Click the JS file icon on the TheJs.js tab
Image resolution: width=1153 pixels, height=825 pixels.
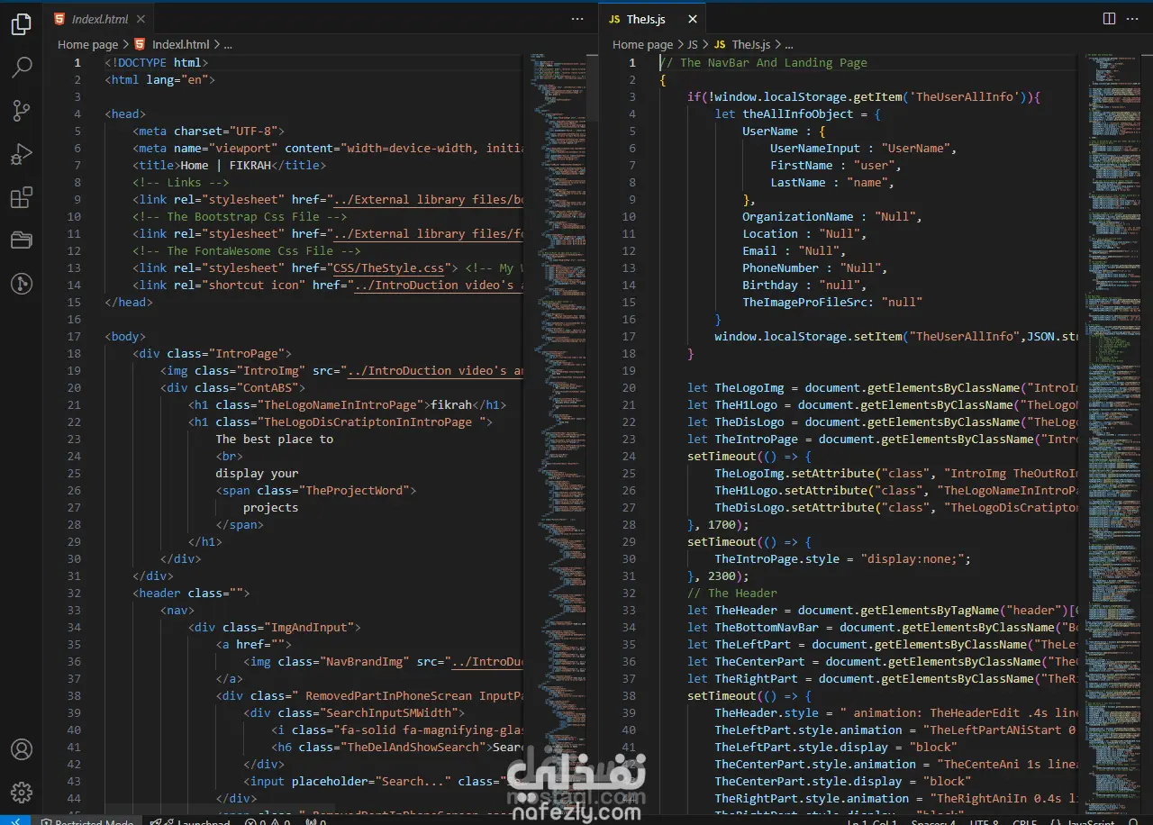614,19
